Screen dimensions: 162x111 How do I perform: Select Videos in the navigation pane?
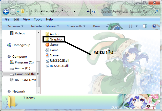[x=20, y=33]
